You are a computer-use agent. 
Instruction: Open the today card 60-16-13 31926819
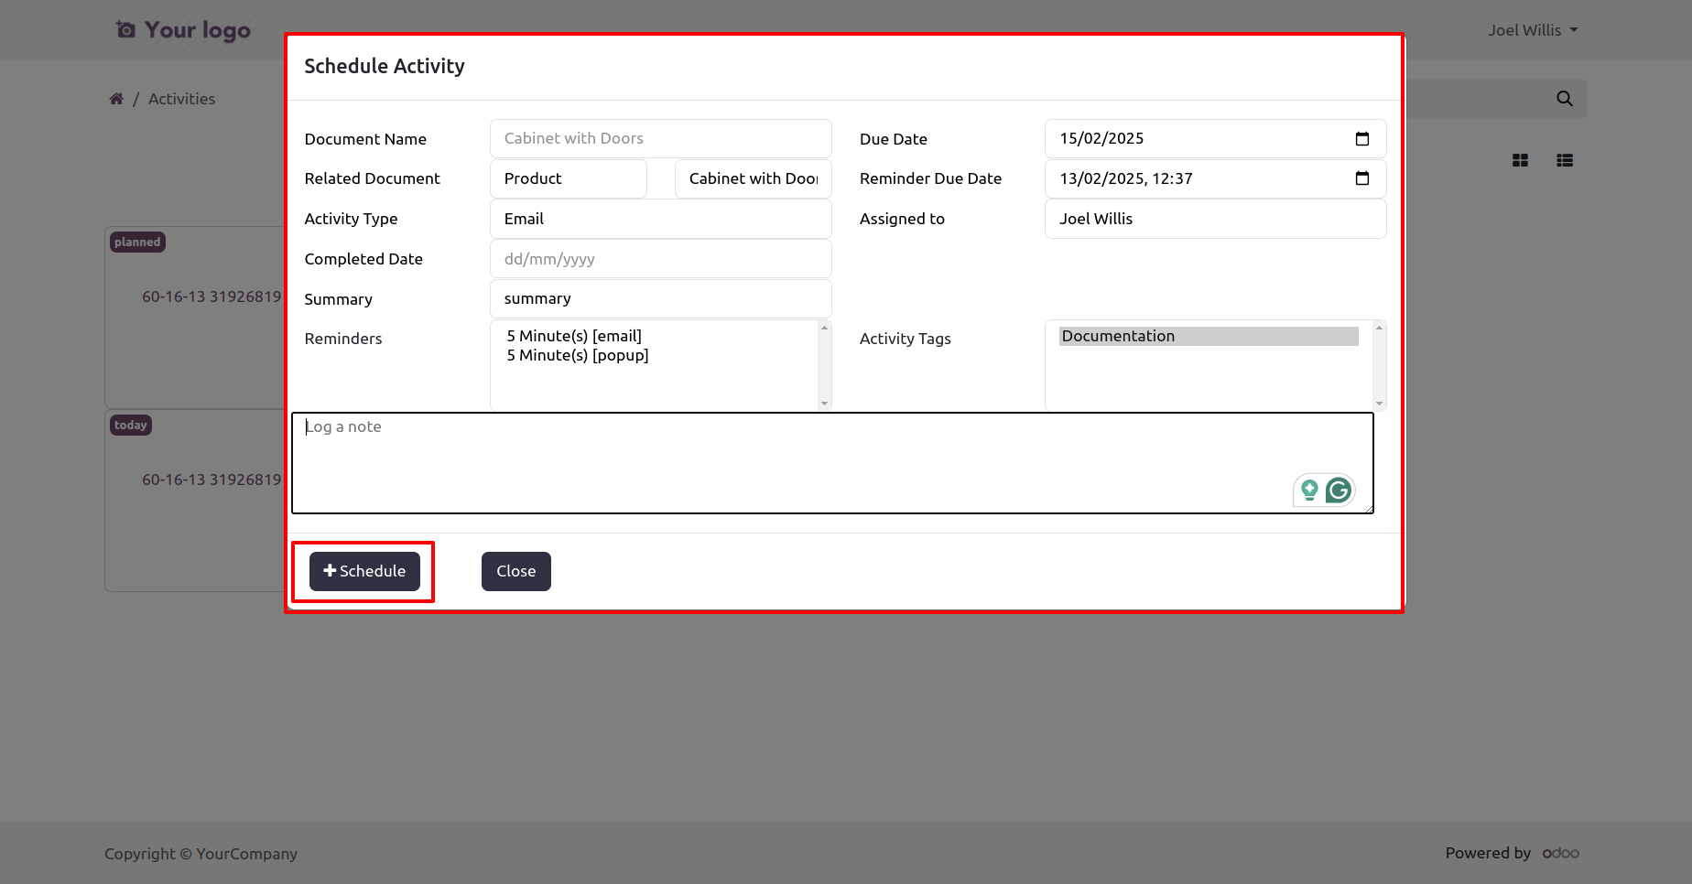coord(211,480)
